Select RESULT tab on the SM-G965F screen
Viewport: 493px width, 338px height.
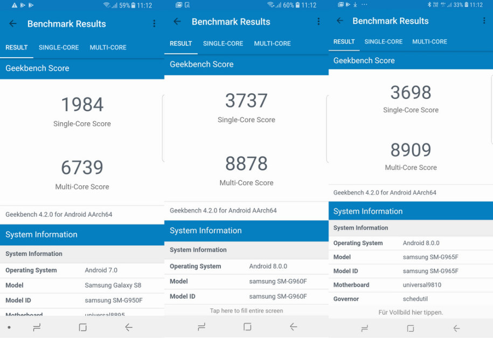point(344,42)
